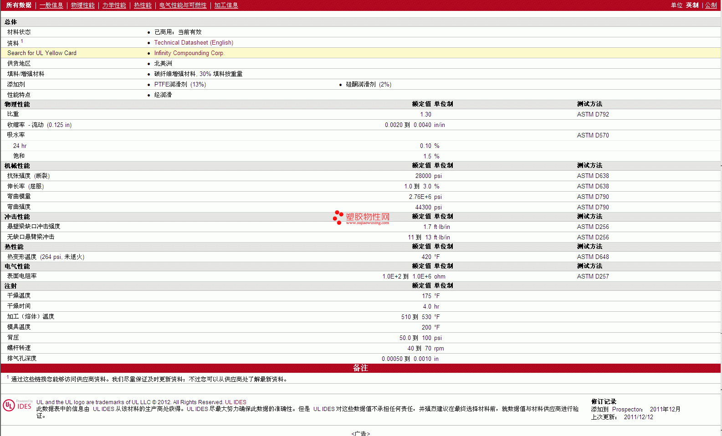Screen dimensions: 722x436
Task: Click the 备注 section header
Action: click(360, 368)
